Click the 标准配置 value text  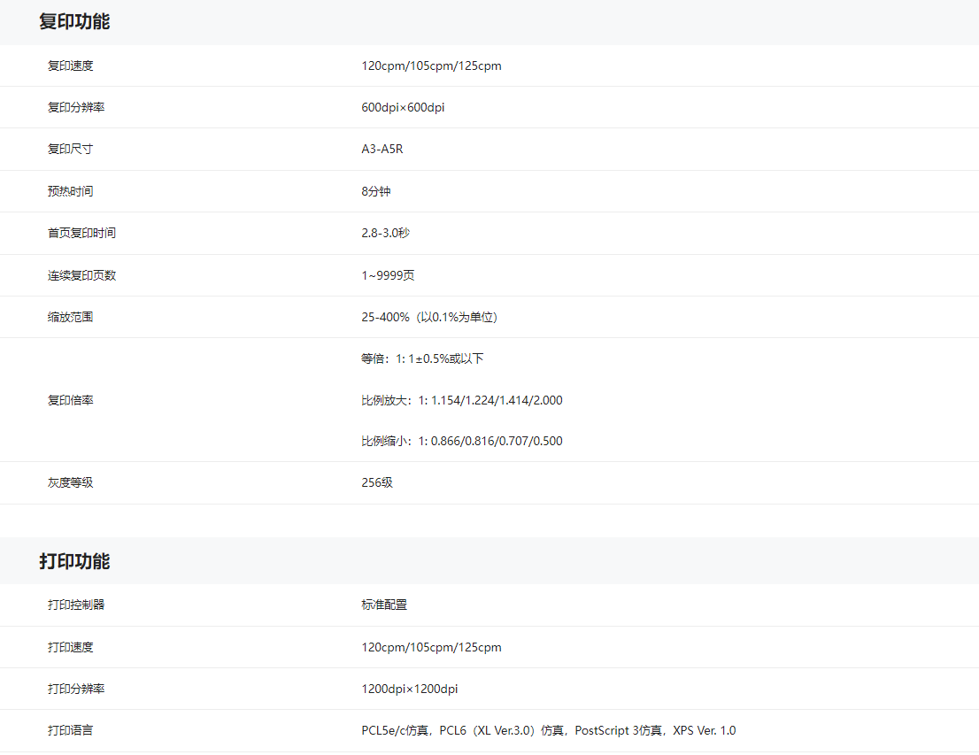click(384, 605)
